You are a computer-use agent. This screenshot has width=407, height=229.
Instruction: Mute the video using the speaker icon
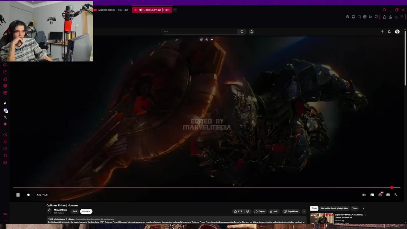[28, 195]
